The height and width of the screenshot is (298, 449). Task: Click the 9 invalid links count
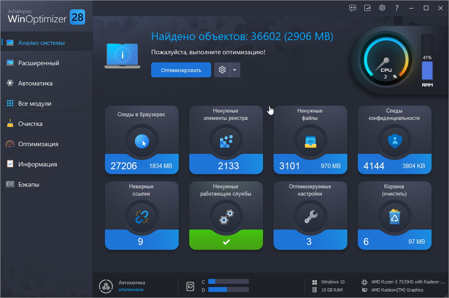tap(140, 242)
